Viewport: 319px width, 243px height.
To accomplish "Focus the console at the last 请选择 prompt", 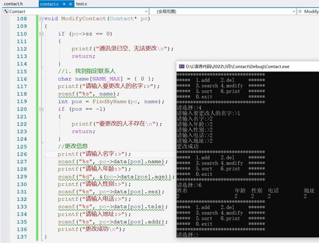I will [188, 235].
